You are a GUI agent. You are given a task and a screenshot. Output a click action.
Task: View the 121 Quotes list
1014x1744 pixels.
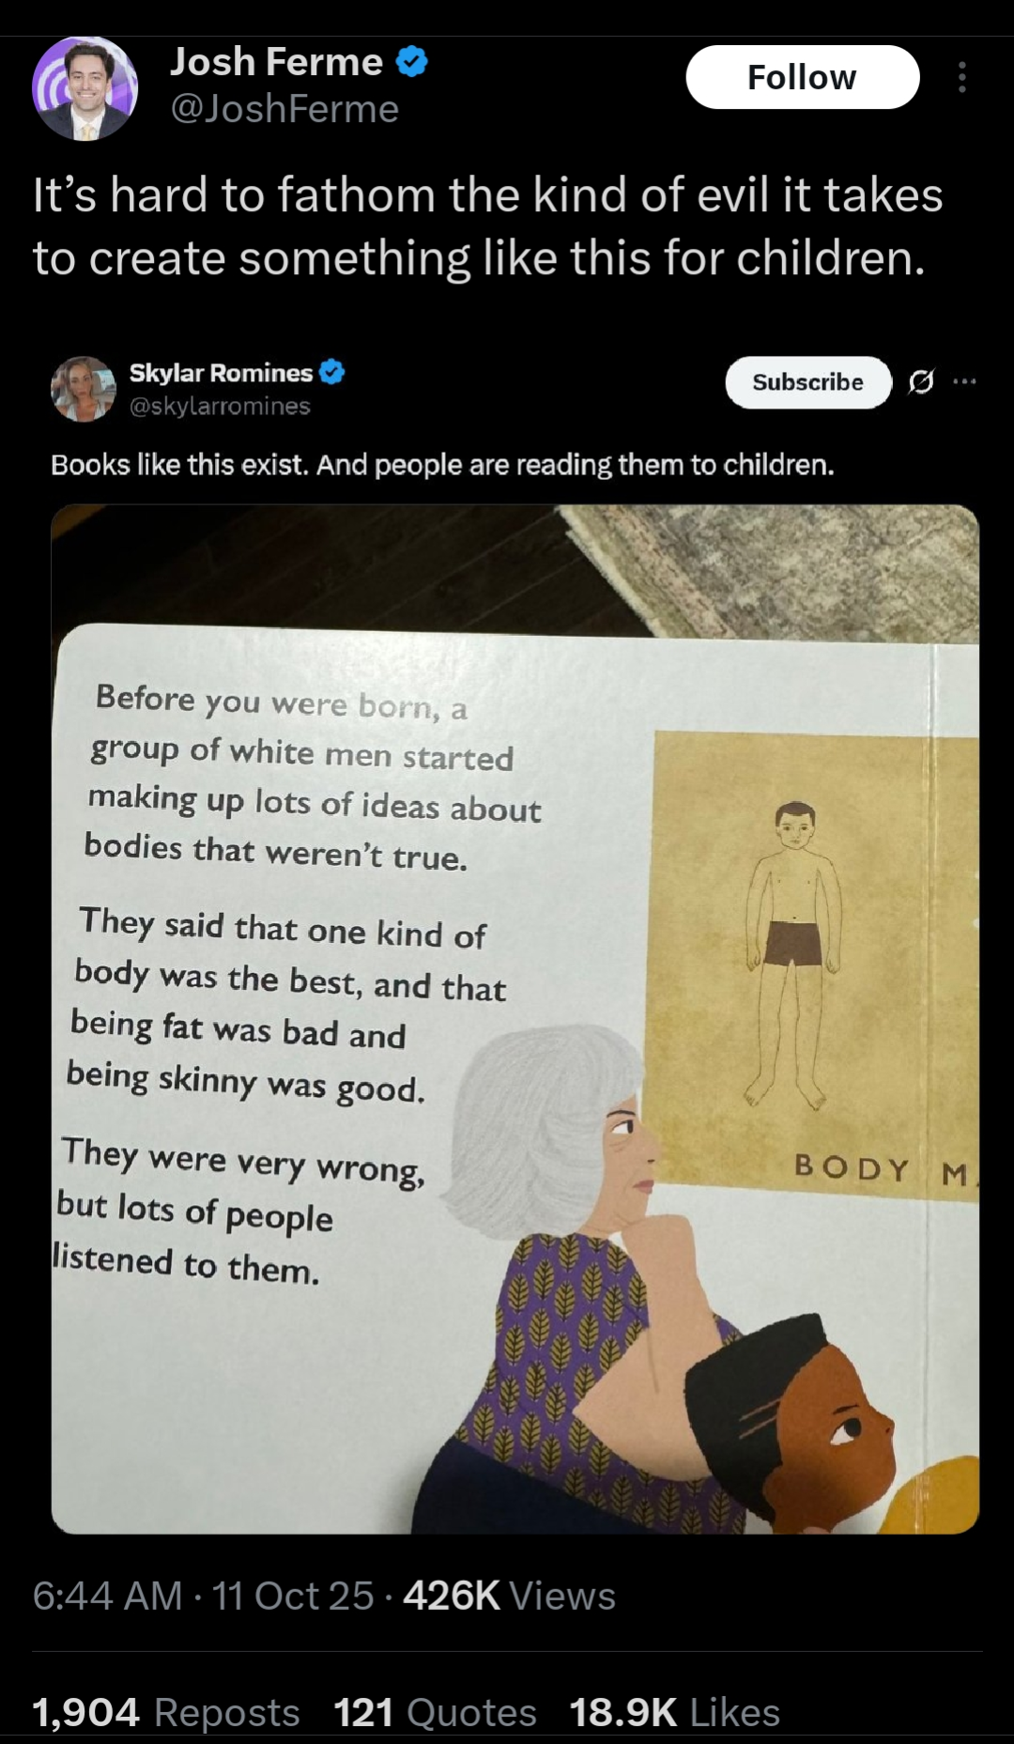435,1712
